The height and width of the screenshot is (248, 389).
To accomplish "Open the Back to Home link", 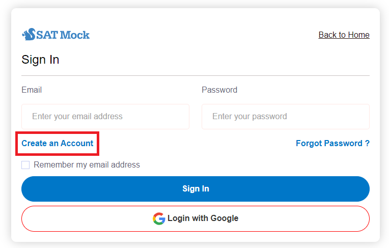I will tap(344, 35).
